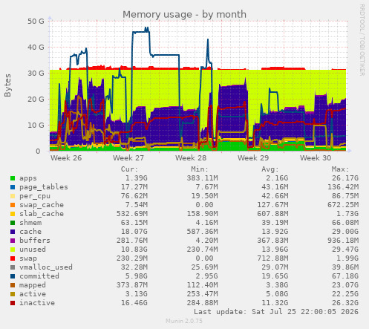369x329 pixels.
Task: Click the 'inactive' legend label
Action: tap(37, 303)
